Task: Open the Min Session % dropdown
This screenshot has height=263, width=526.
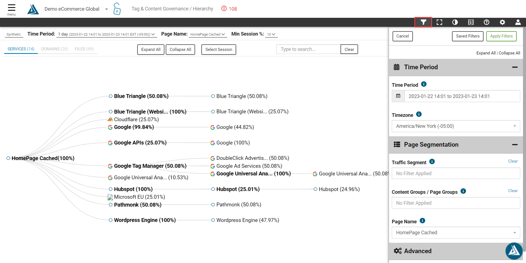Action: pyautogui.click(x=271, y=34)
